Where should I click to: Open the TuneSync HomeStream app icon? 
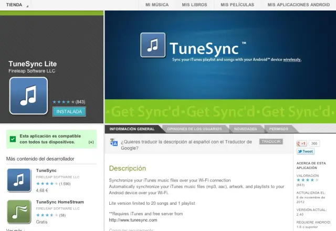click(x=19, y=212)
